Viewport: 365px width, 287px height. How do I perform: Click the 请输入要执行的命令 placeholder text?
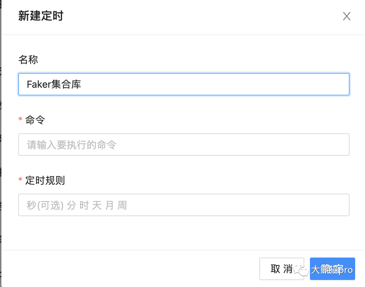tap(72, 145)
